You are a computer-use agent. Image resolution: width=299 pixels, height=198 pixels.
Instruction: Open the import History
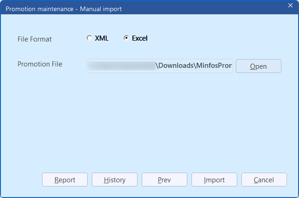[114, 180]
